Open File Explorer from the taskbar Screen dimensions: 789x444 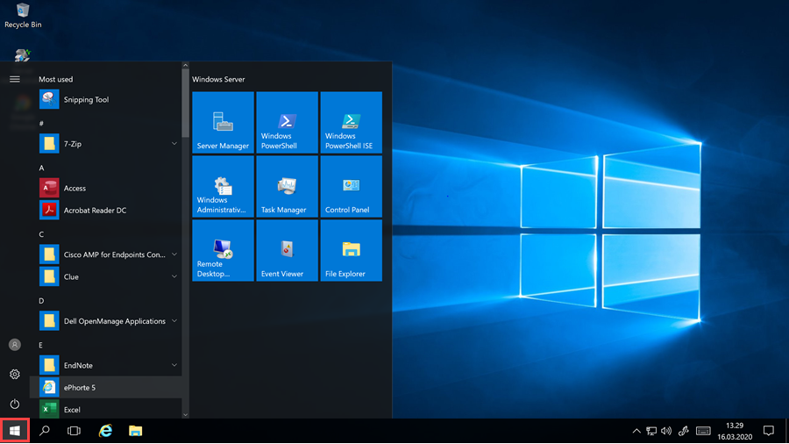point(135,431)
